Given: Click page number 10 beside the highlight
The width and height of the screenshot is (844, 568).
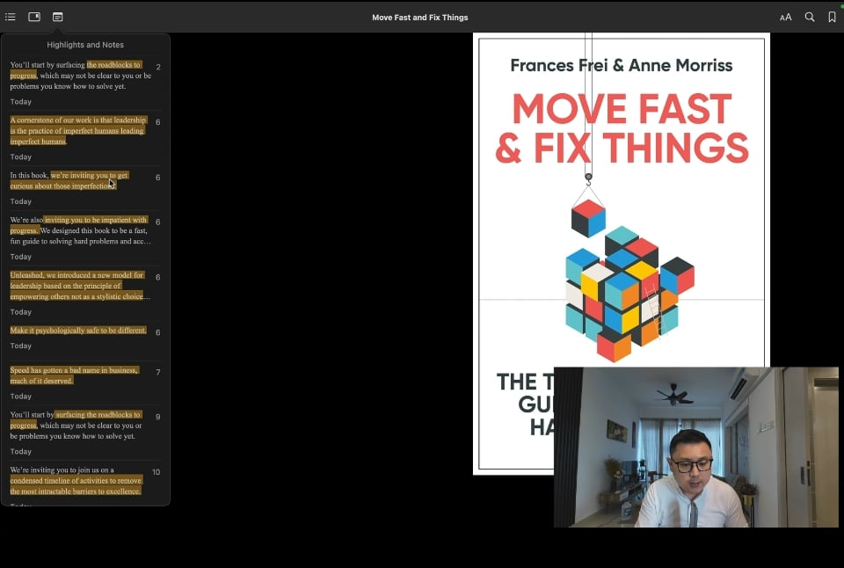Looking at the screenshot, I should pyautogui.click(x=156, y=472).
